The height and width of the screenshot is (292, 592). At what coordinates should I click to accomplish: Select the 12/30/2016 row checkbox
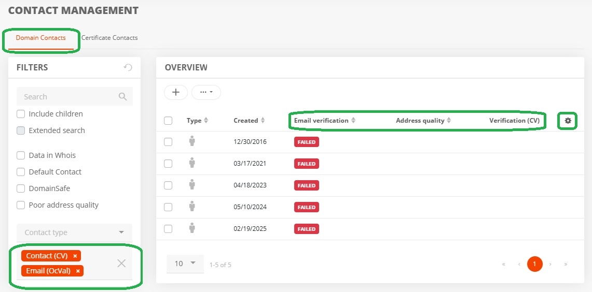point(168,142)
